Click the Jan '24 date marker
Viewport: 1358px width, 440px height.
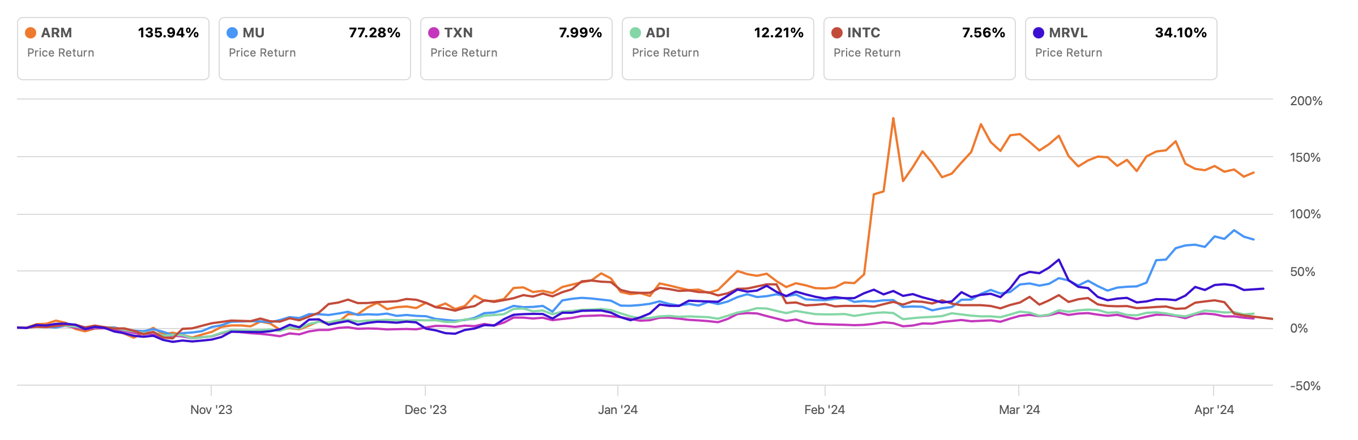618,410
